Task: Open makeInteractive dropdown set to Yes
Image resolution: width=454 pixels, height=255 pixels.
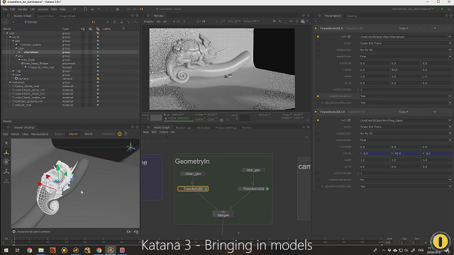Action: click(x=405, y=96)
